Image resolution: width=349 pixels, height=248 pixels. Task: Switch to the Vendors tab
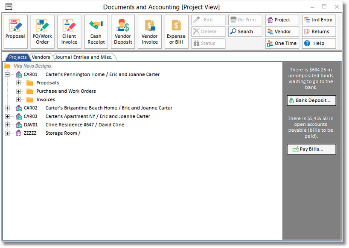41,57
